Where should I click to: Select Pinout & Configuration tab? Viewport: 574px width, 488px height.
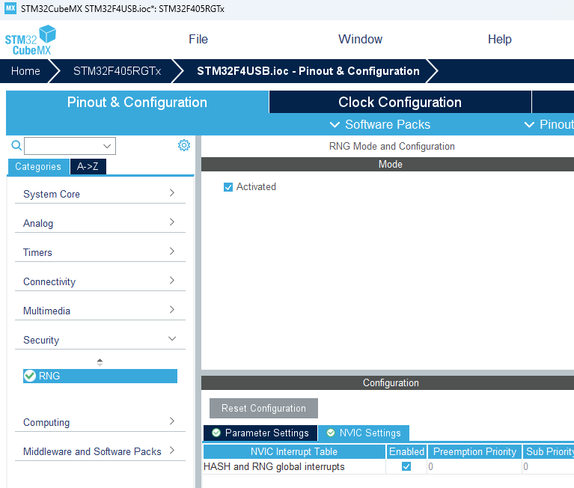137,102
